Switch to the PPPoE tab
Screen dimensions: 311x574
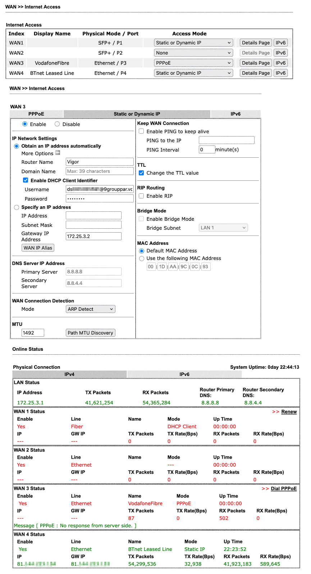36,114
